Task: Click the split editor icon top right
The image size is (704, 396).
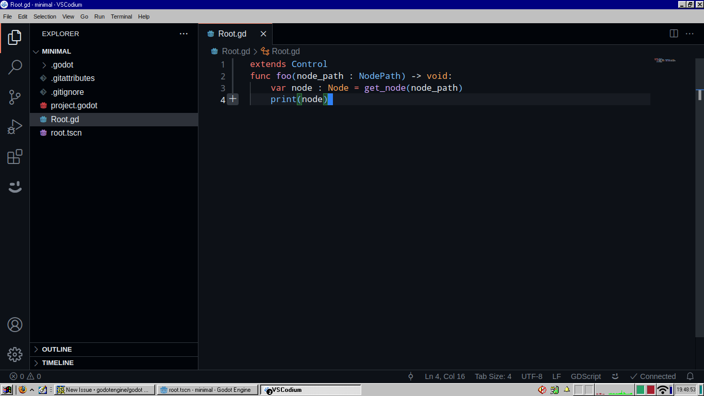Action: pos(674,33)
